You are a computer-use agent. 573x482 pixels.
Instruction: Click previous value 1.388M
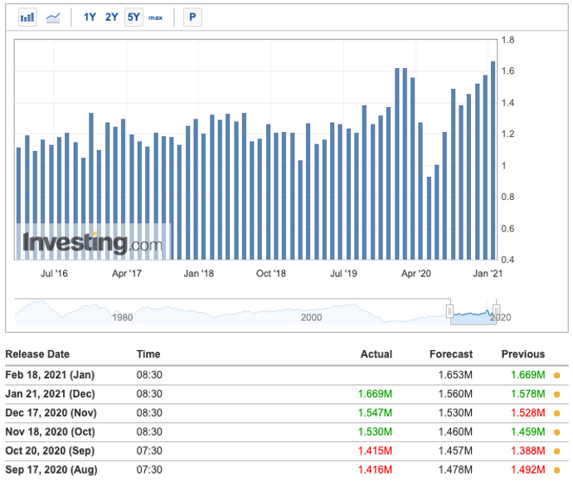tap(527, 451)
